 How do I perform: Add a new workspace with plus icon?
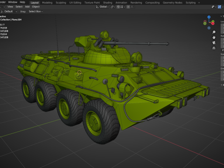tap(199, 3)
